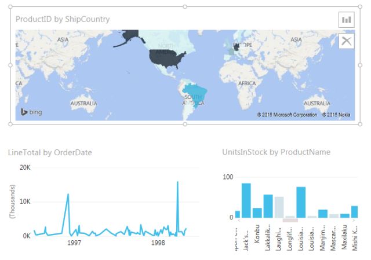Click the UnitsInStock by ProductName chart title
371x260 pixels.
[x=276, y=152]
